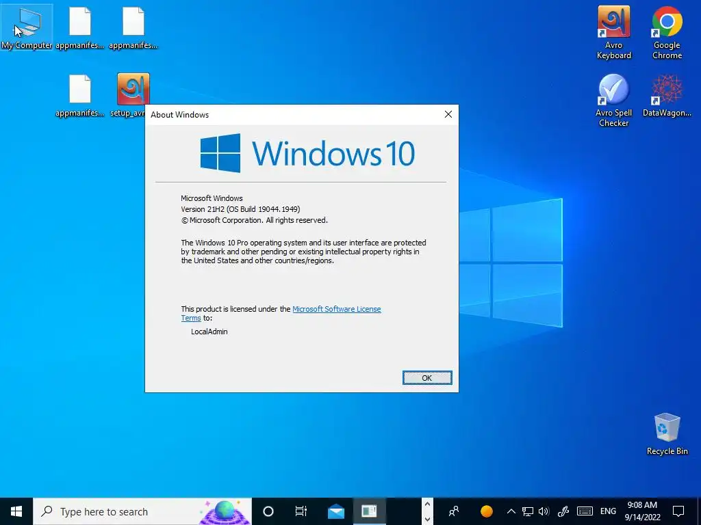Open network status tray icon
Screen dimensions: 701x525
[528, 511]
